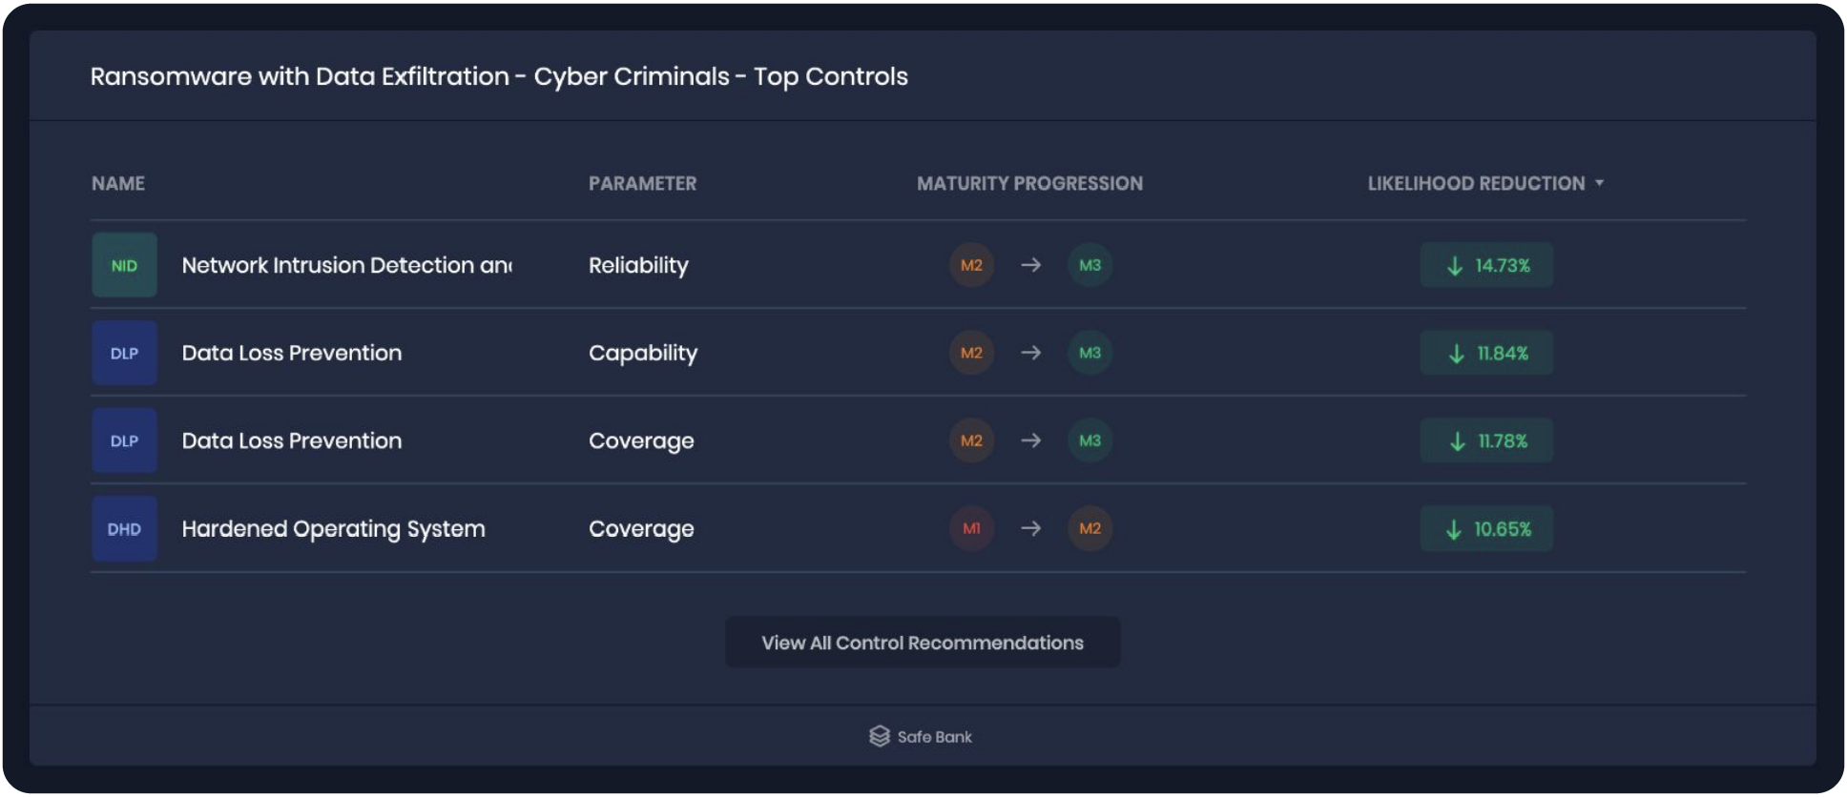Expand the Data Loss Prevention Capability row
The image size is (1847, 797).
[x=291, y=353]
